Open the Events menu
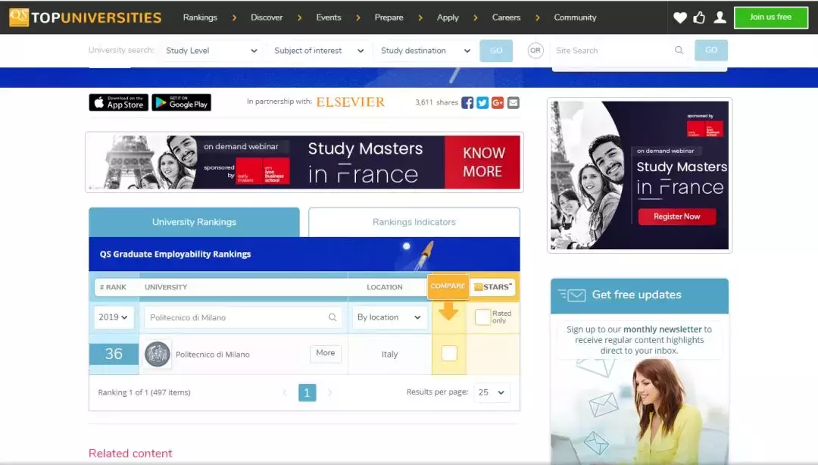The height and width of the screenshot is (465, 818). click(x=329, y=17)
